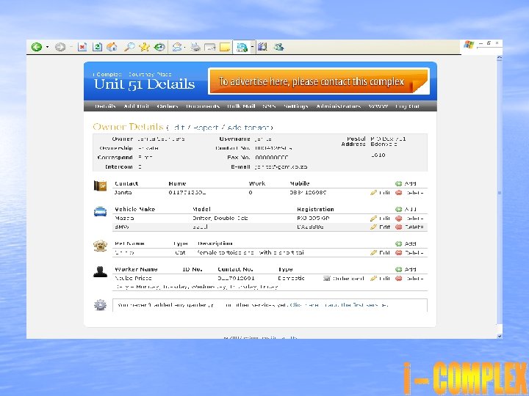Click the 'Domestic' worker type text
Screen dimensions: 529x396
[291, 278]
